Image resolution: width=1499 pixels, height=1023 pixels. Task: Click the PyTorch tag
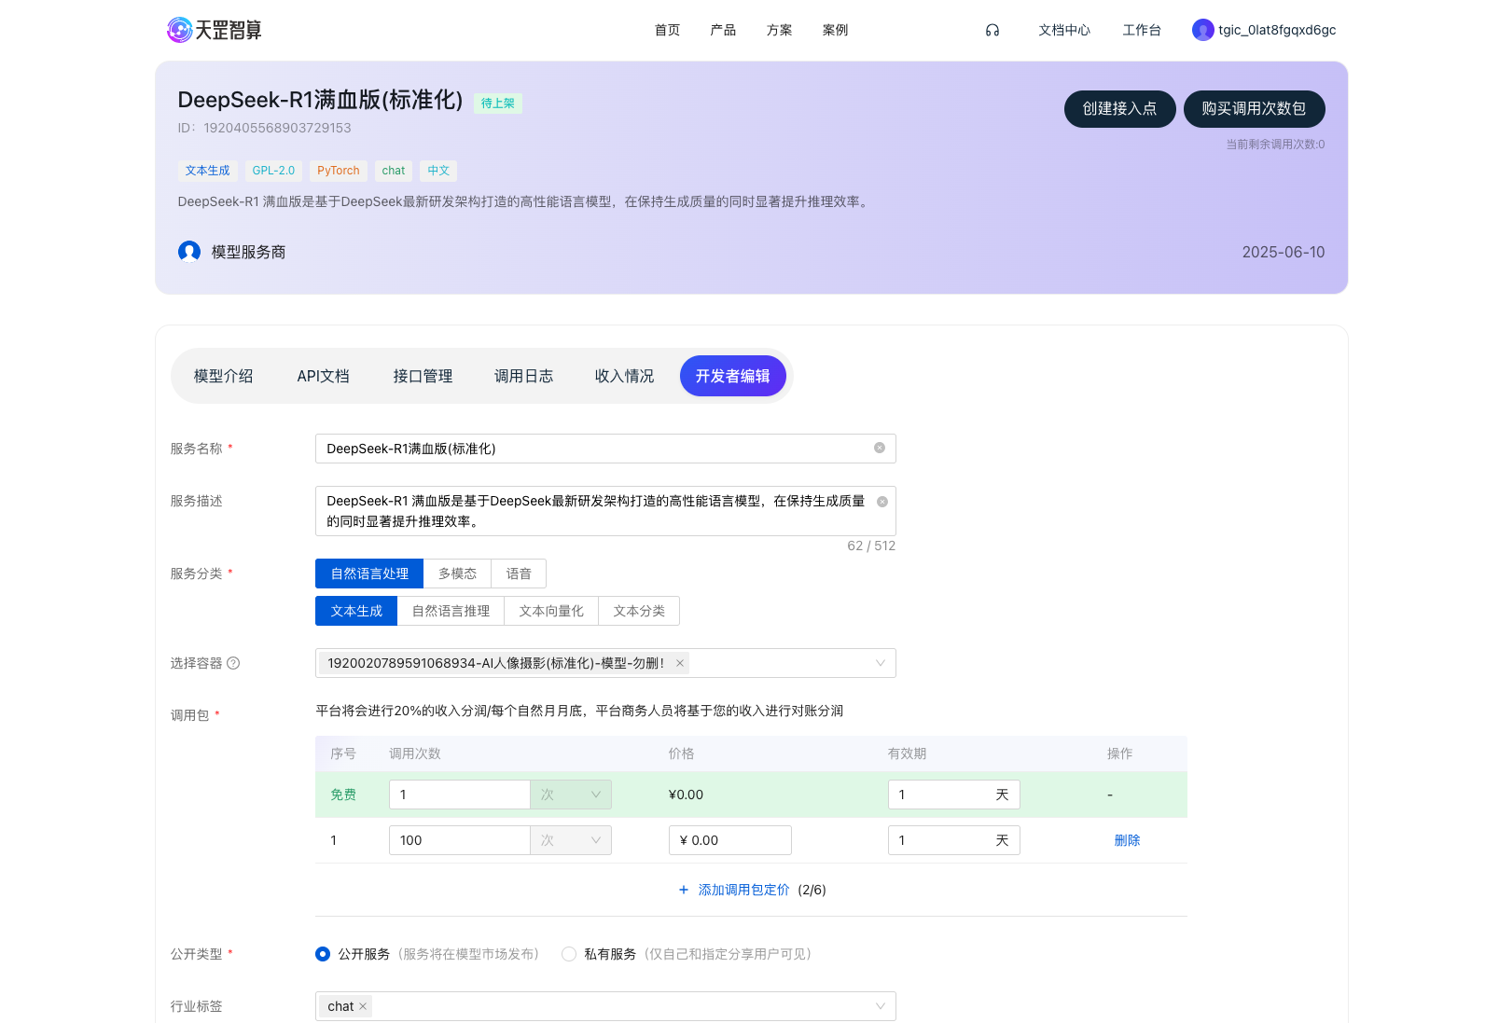(x=338, y=171)
